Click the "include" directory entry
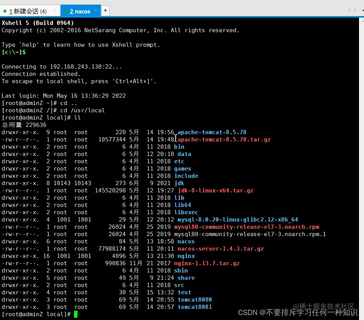The image size is (364, 320). click(x=186, y=176)
